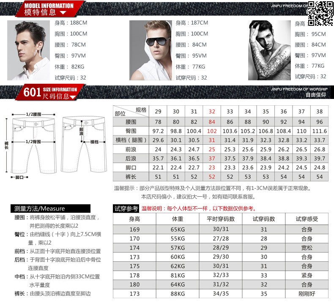Click the 33.7 thigh value cell

click(x=319, y=140)
